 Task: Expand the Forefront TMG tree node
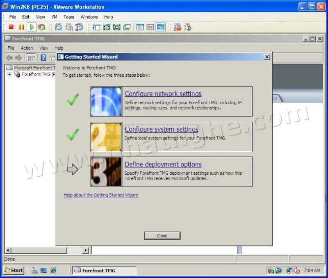pyautogui.click(x=9, y=74)
